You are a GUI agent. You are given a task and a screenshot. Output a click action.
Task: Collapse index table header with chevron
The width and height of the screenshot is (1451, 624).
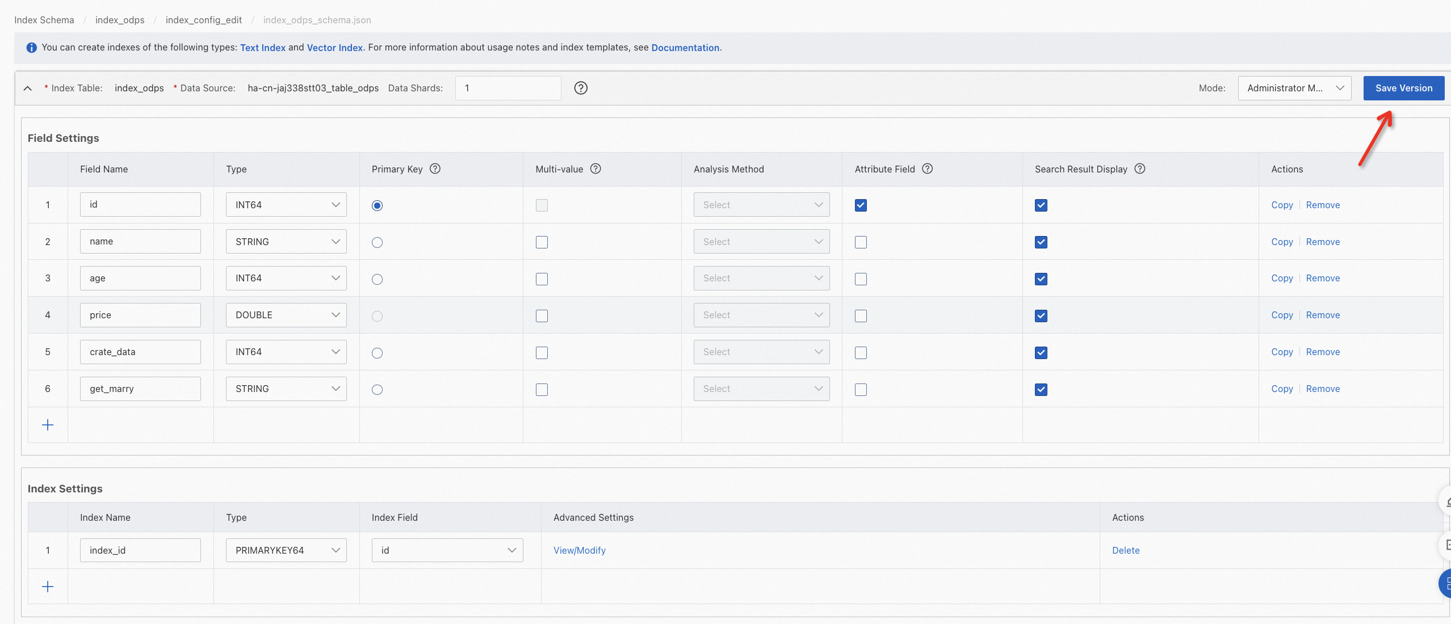27,88
